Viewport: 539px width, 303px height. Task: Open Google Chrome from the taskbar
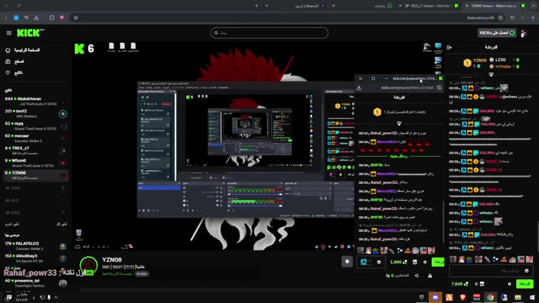[x=491, y=298]
